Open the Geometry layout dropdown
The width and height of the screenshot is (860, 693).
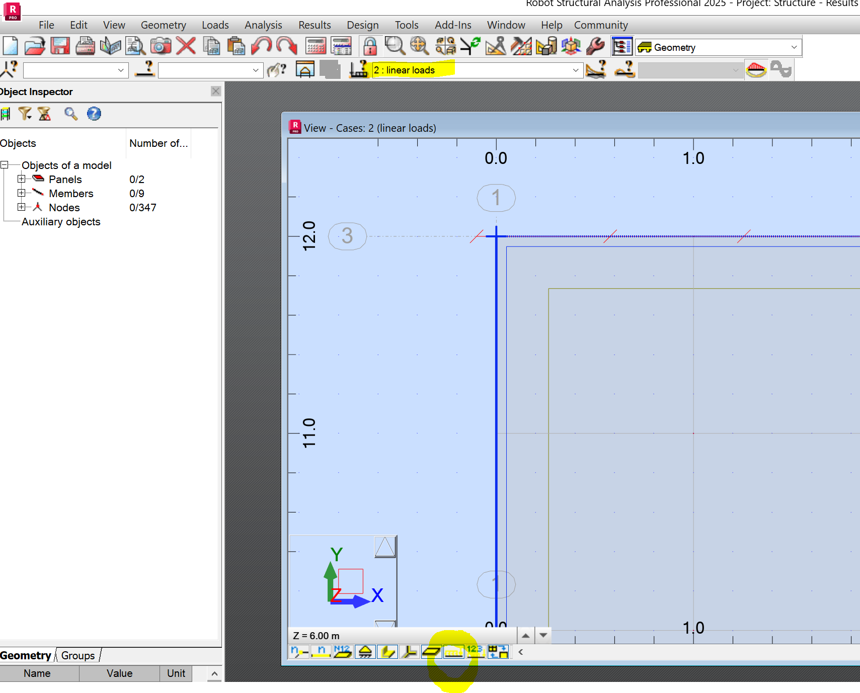tap(795, 47)
